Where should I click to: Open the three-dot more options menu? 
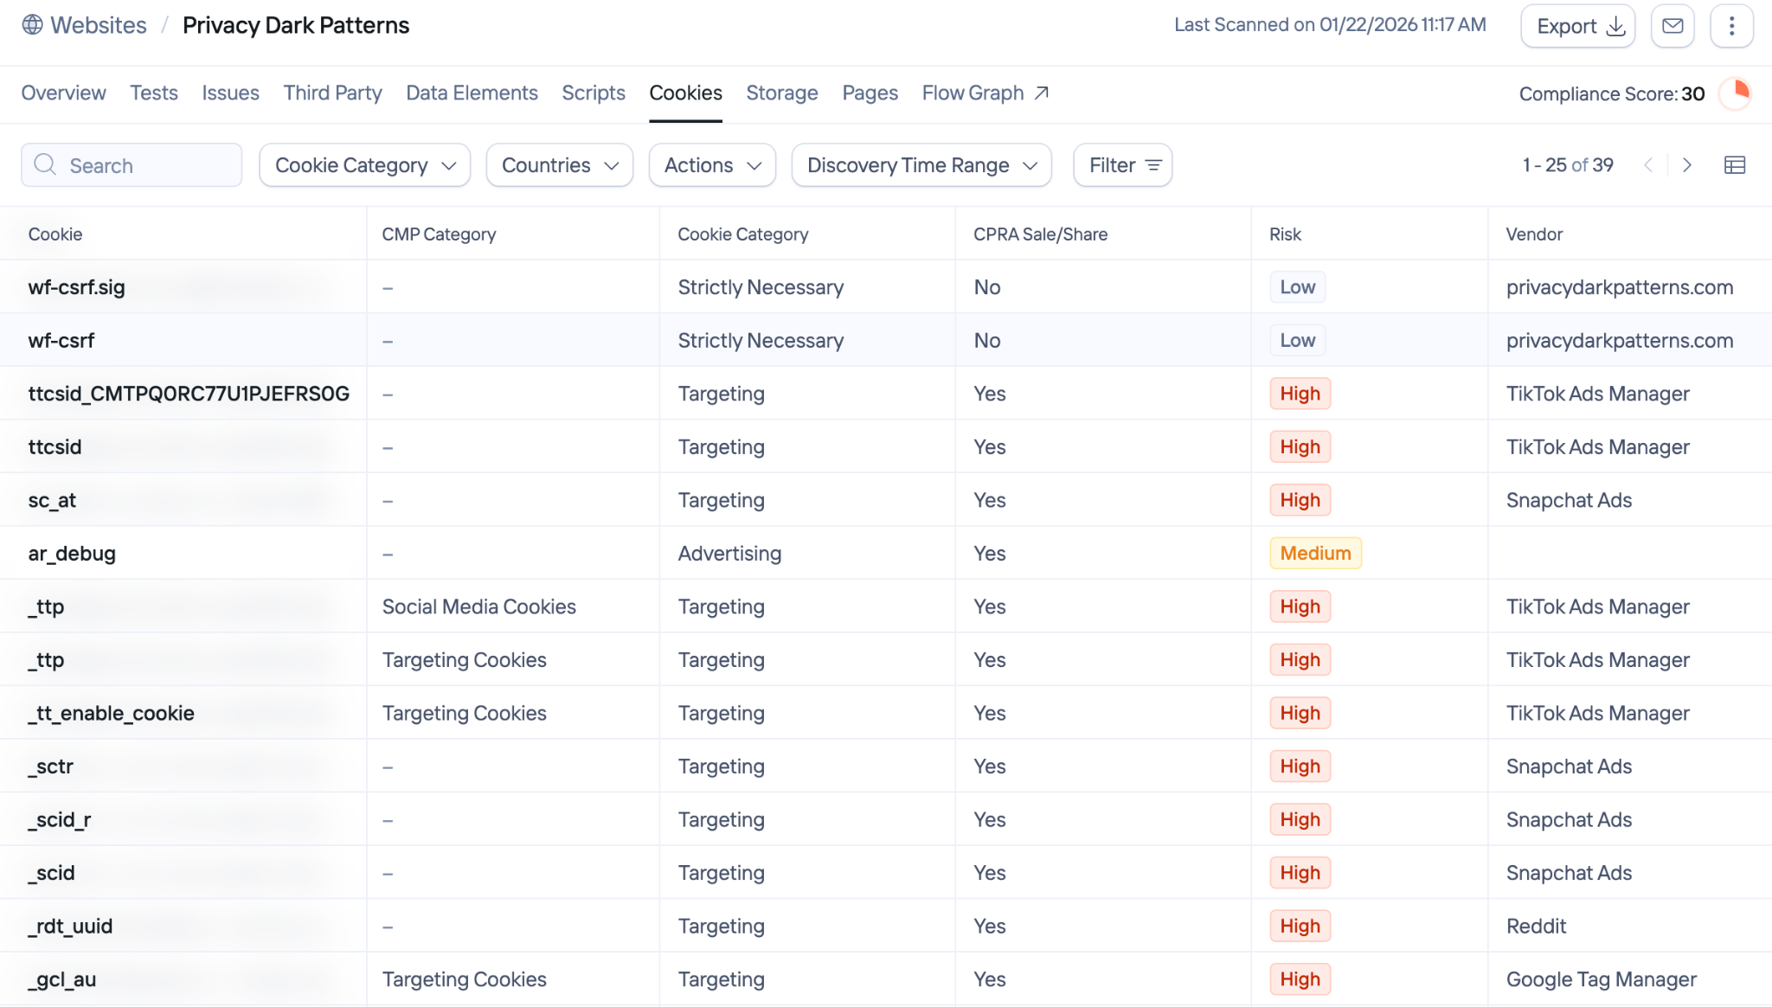point(1731,26)
